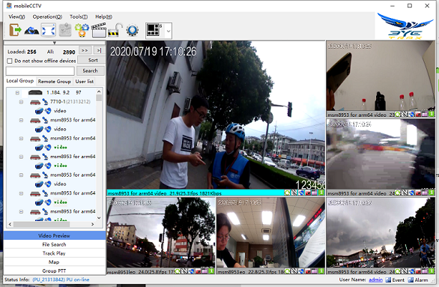
Task: Click the admin user name link
Action: point(375,280)
